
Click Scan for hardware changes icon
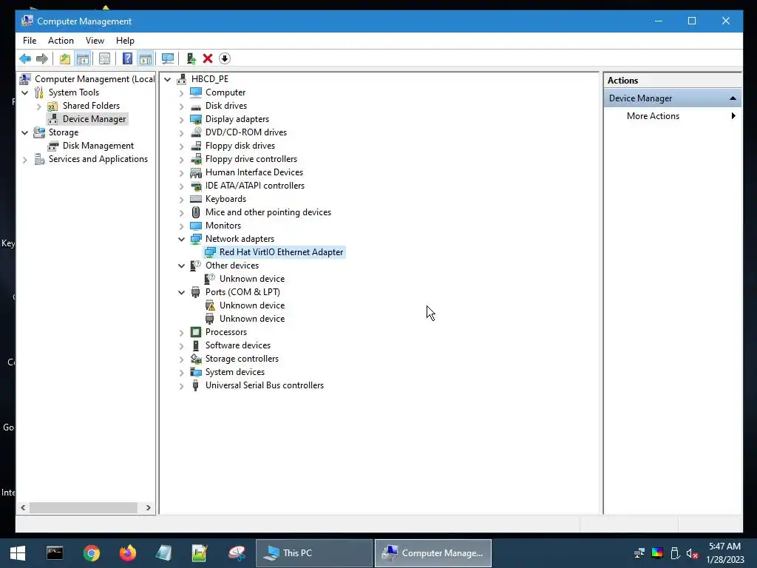pos(168,59)
